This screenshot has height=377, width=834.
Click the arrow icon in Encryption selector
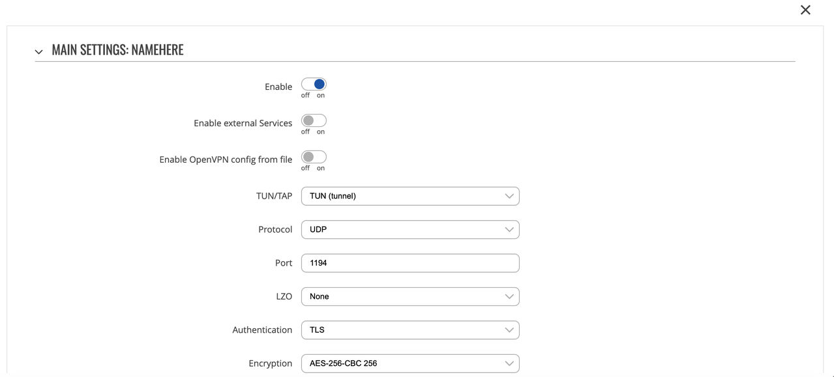pyautogui.click(x=509, y=363)
